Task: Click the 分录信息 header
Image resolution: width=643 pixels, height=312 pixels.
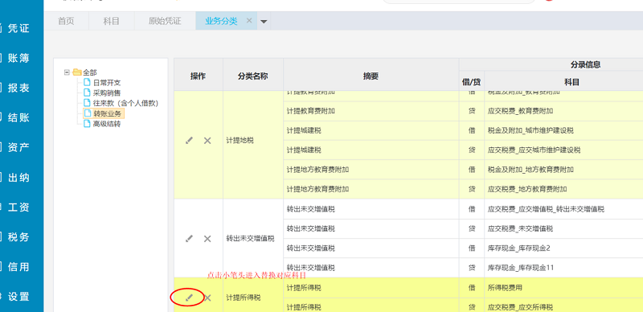Action: [586, 64]
